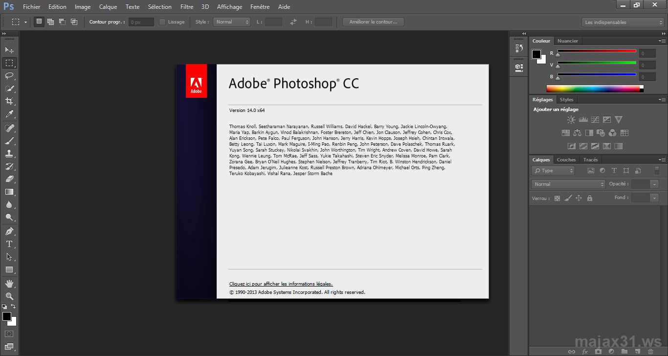Toggle lock transparent pixels in Verrou row
This screenshot has width=668, height=356.
tap(557, 198)
